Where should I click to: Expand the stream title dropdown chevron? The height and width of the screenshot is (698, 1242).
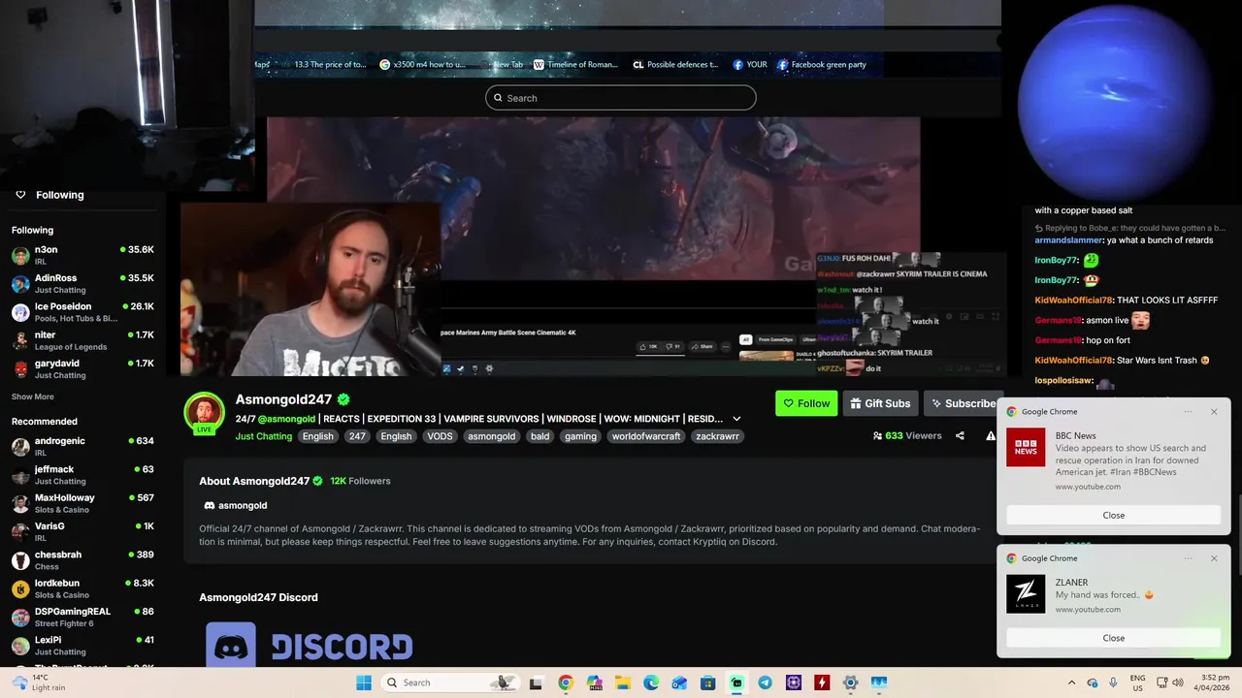736,419
